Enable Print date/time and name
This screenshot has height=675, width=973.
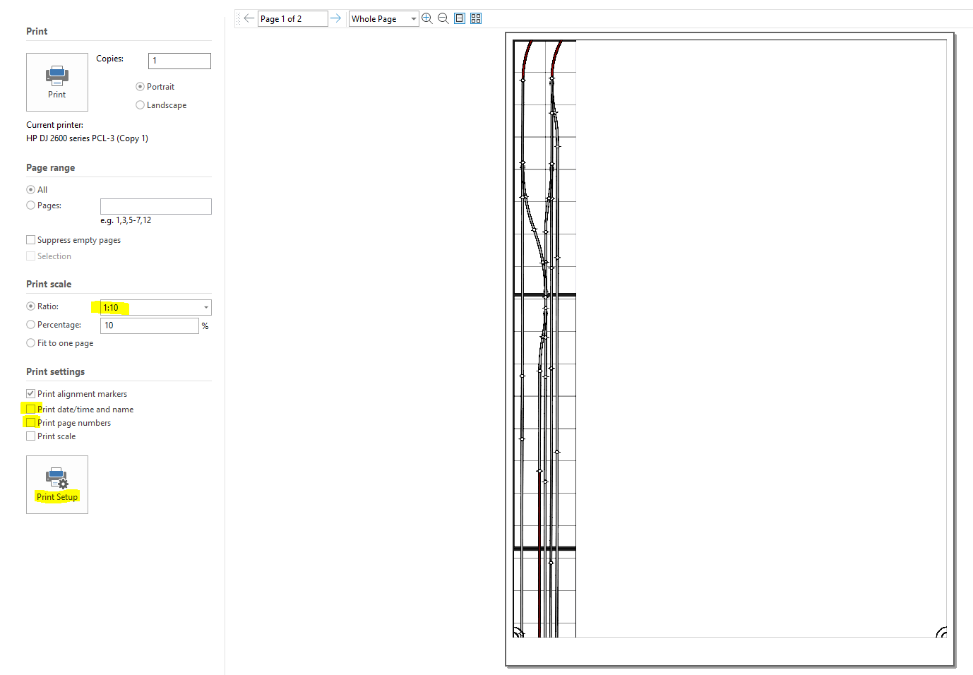(31, 410)
